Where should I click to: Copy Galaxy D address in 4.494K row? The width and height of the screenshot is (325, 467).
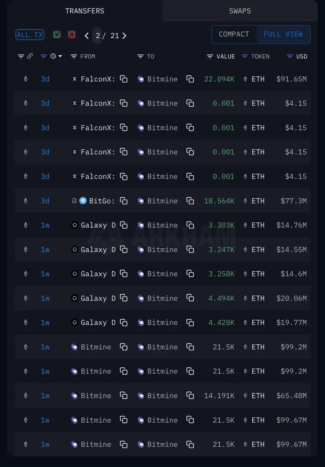click(x=124, y=298)
